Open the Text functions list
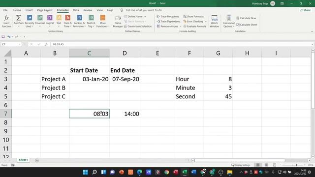This screenshot has height=177, width=315. (59, 21)
